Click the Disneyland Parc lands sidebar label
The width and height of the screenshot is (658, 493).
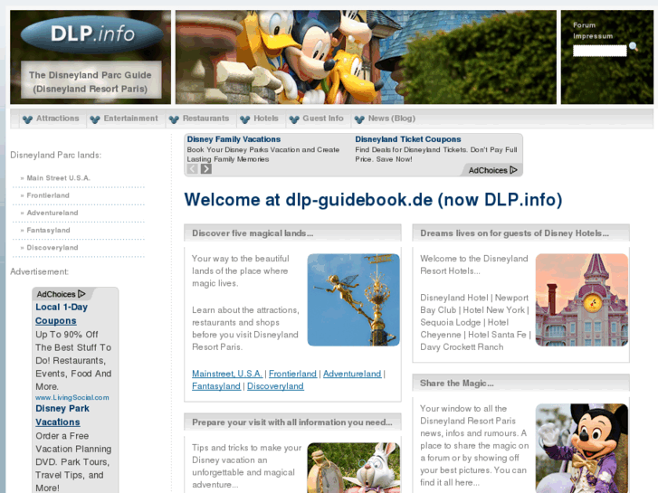pos(56,156)
